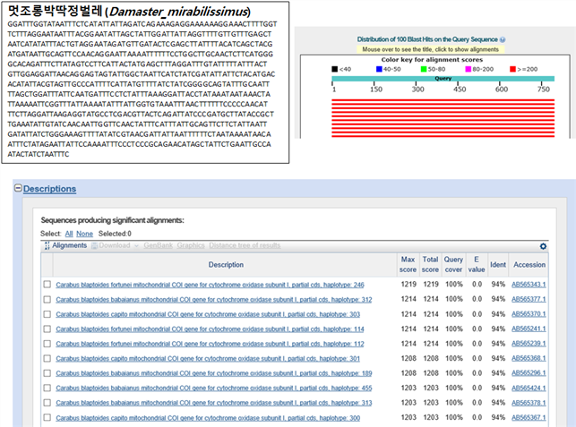The height and width of the screenshot is (427, 576).
Task: Check the box for fortunei haplotype 112
Action: coord(47,343)
